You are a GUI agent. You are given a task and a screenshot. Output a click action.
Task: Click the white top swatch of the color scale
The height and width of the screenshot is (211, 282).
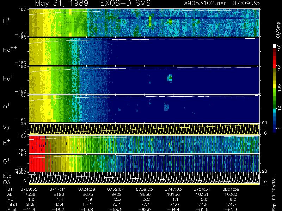275,46
